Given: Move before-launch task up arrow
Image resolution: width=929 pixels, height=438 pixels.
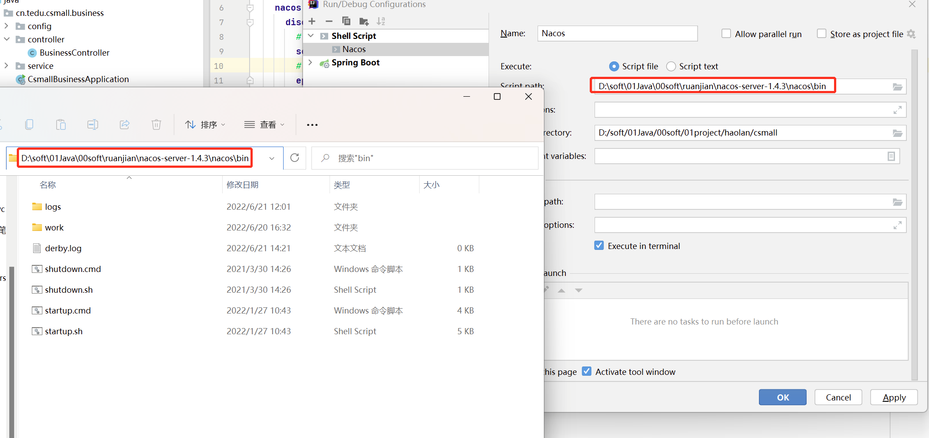Looking at the screenshot, I should click(561, 291).
